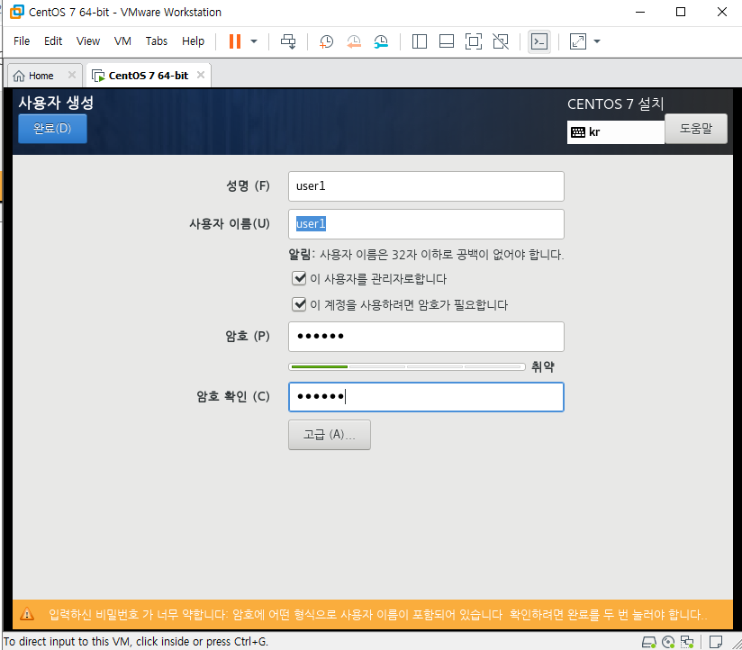Click the message log status icon

point(716,642)
